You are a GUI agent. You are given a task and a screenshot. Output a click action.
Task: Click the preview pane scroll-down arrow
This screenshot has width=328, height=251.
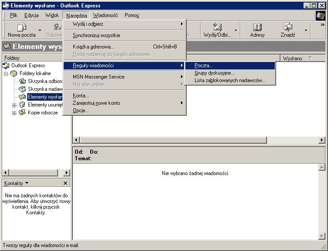[x=322, y=236]
